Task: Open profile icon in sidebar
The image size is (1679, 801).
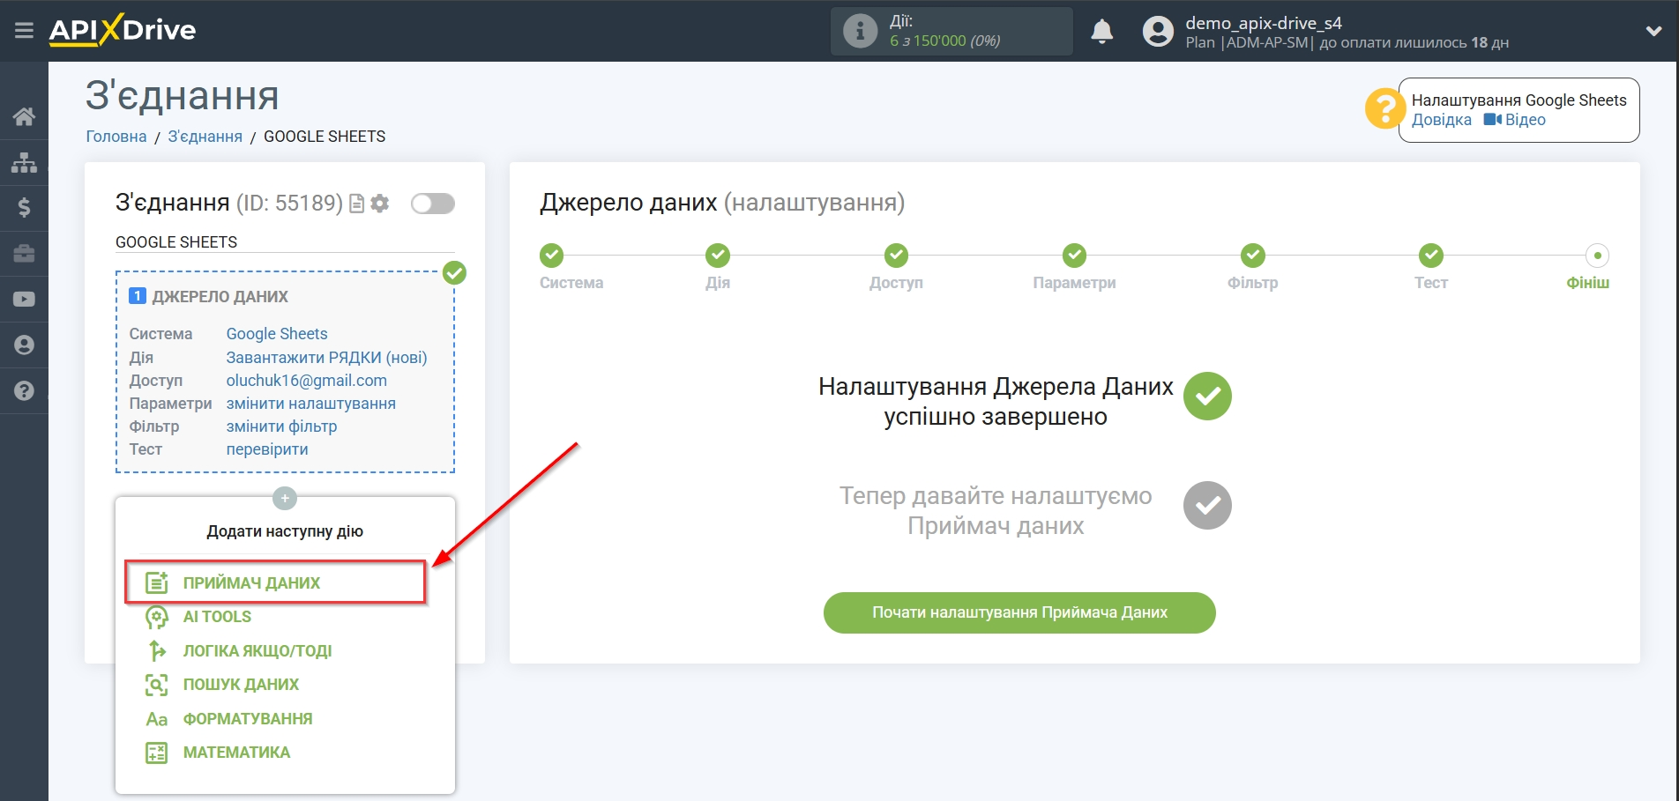Action: 24,345
